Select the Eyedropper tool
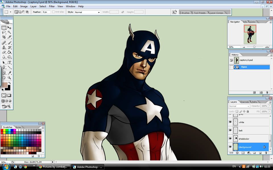Screen dimensions: 273x170 coord(9,73)
